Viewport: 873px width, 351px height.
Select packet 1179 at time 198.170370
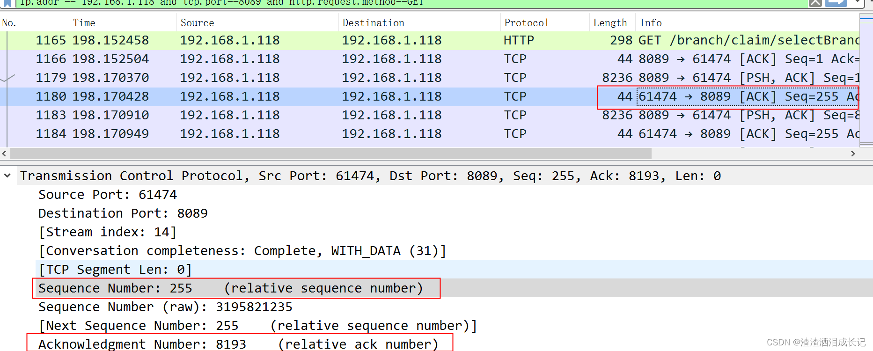point(430,78)
